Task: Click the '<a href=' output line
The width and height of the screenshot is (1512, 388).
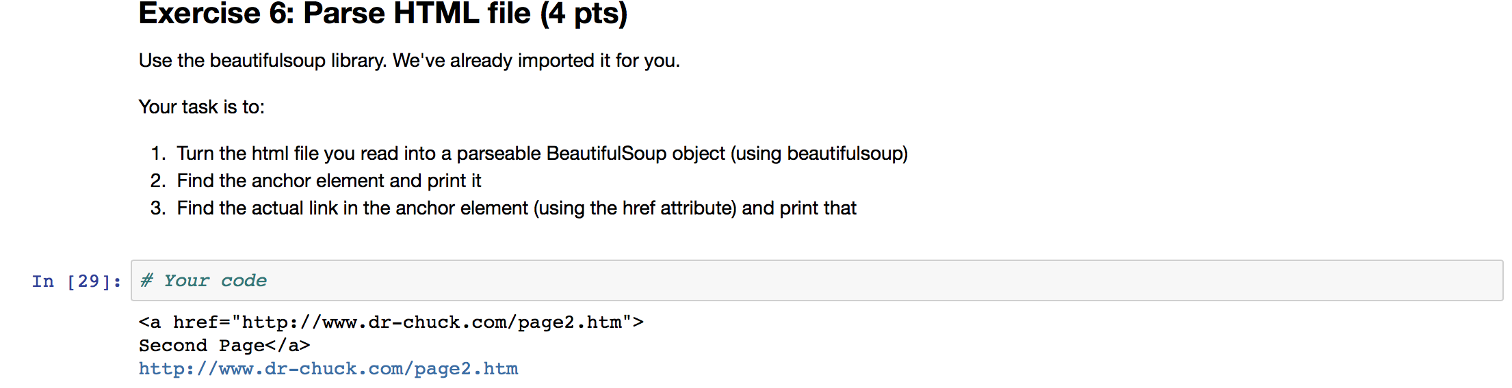Action: point(391,322)
